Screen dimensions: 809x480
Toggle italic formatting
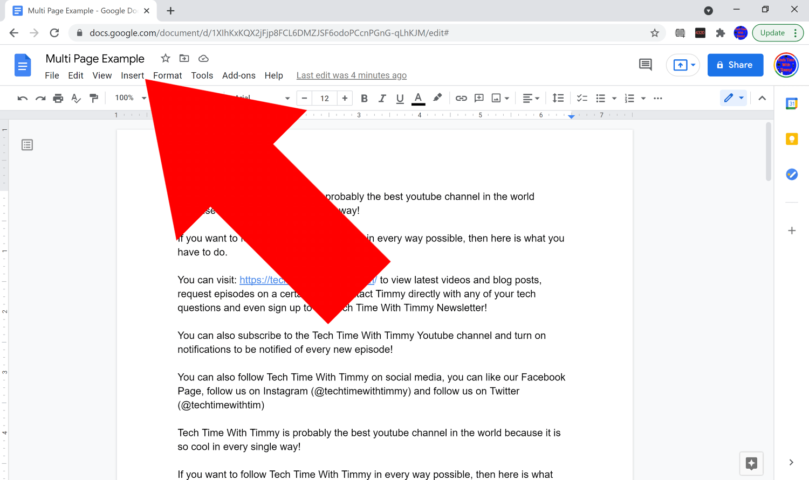click(382, 98)
